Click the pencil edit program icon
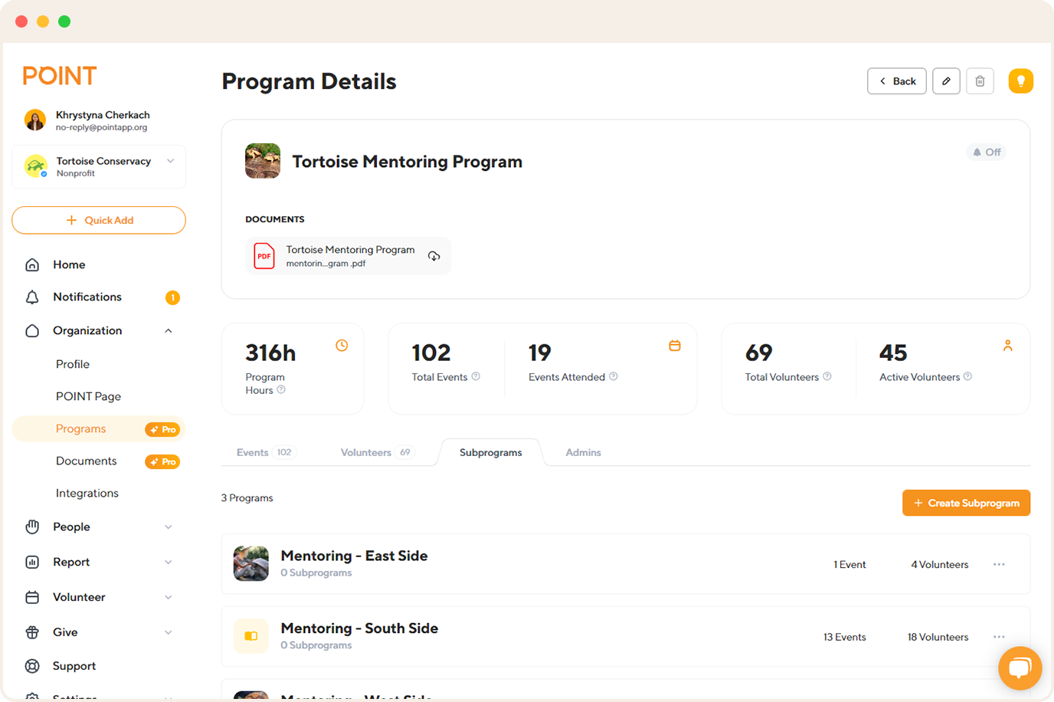The image size is (1054, 702). pyautogui.click(x=946, y=81)
